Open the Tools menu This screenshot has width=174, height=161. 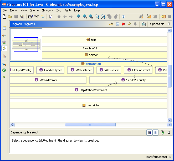coord(68,10)
